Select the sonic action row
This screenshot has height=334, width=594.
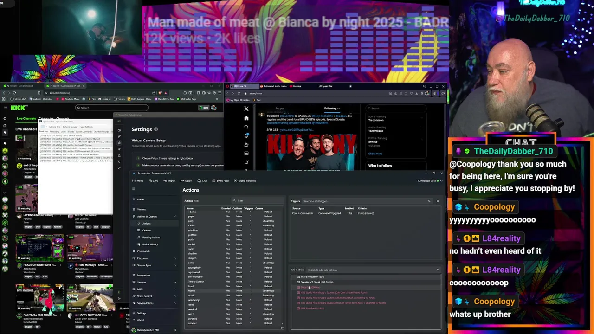[x=234, y=263]
